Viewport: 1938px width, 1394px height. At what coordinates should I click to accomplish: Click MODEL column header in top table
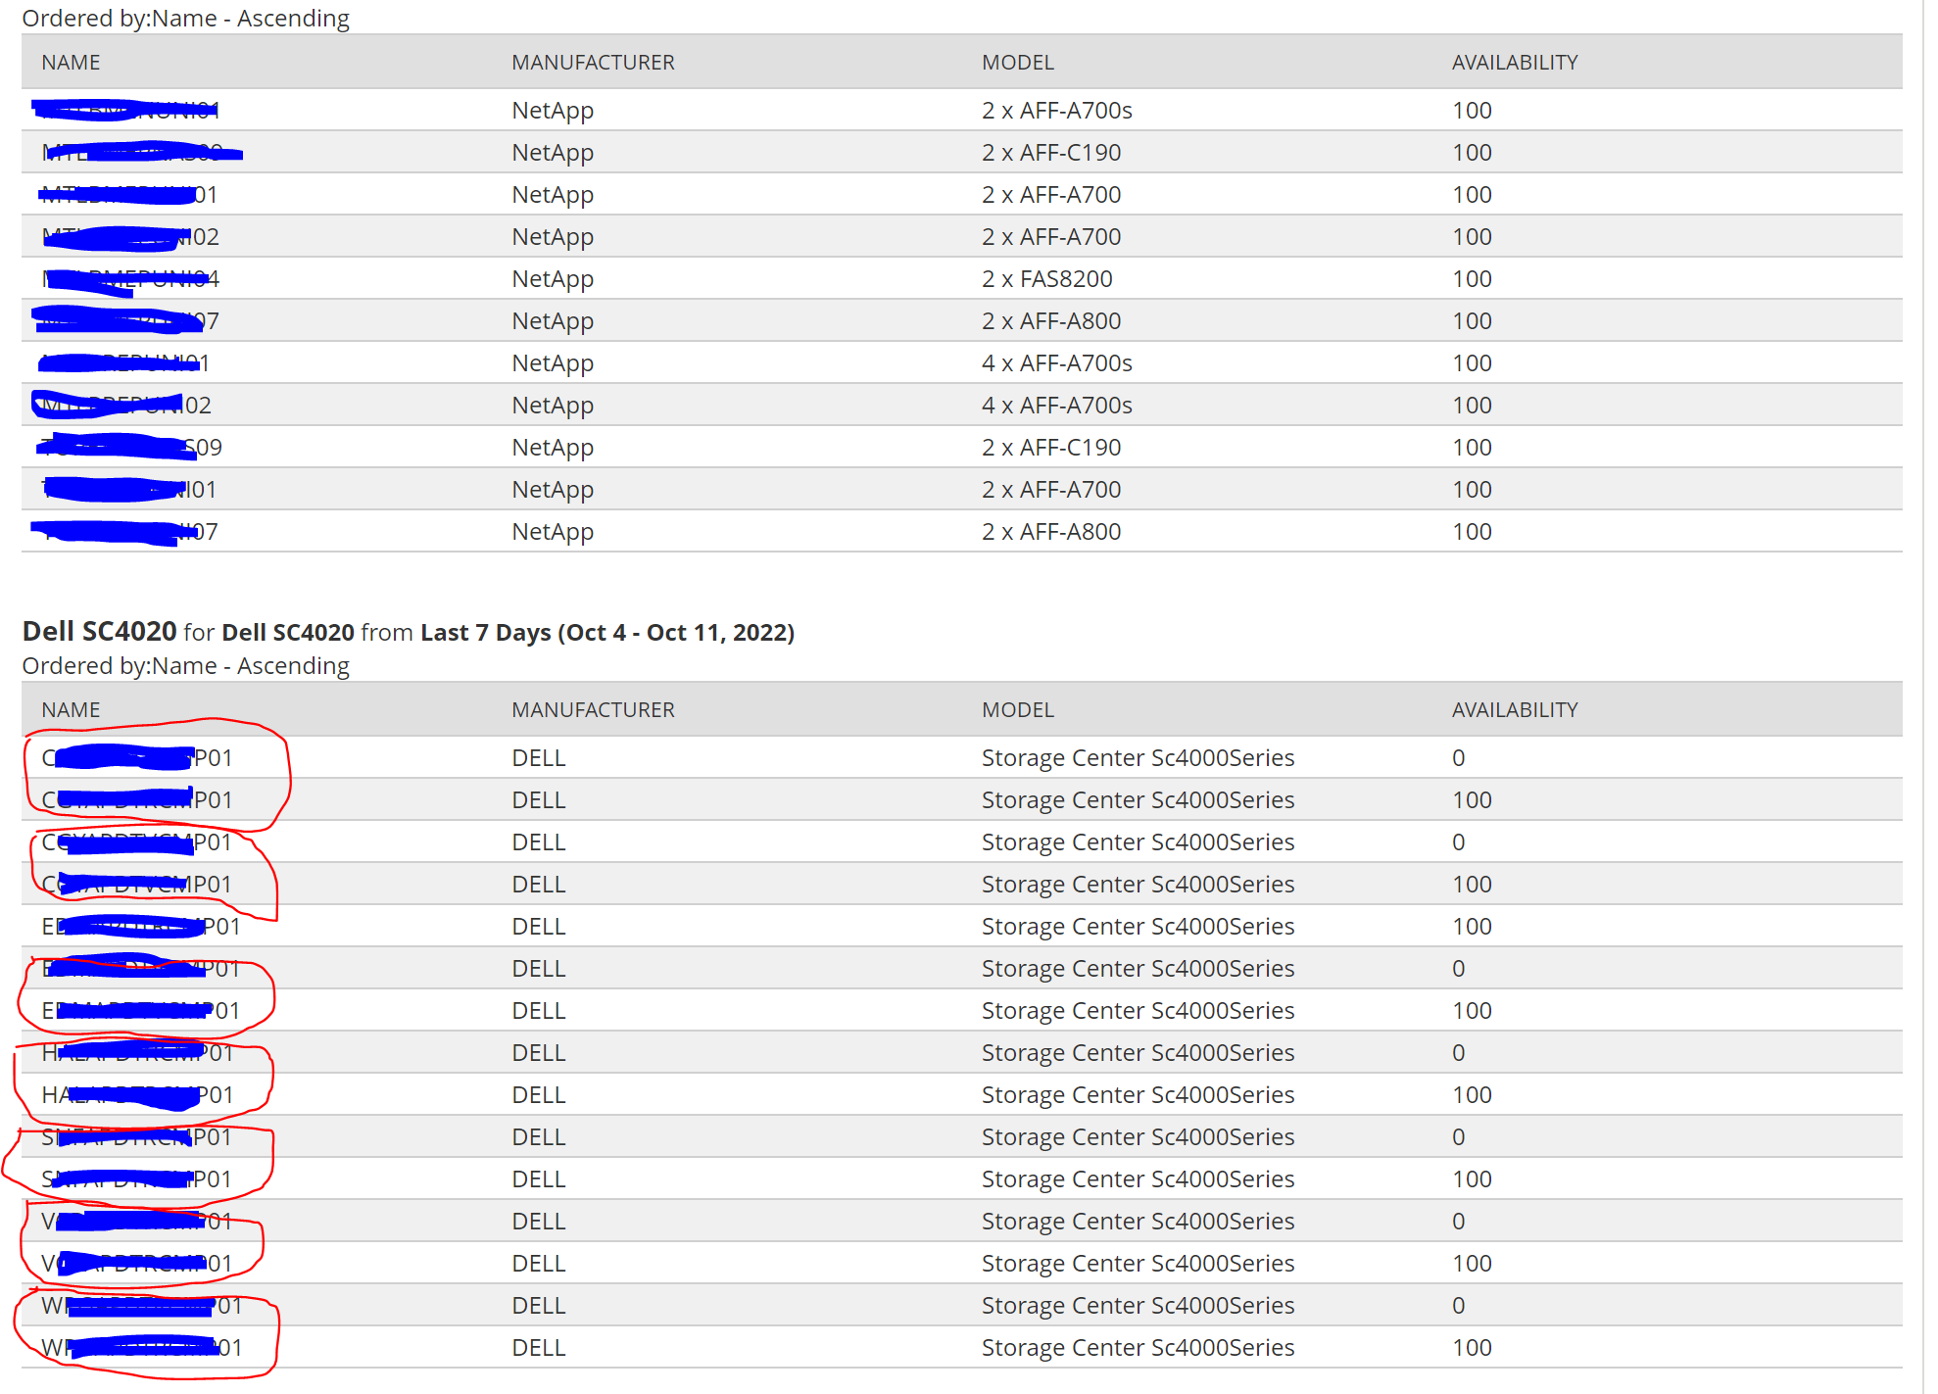(x=1017, y=63)
